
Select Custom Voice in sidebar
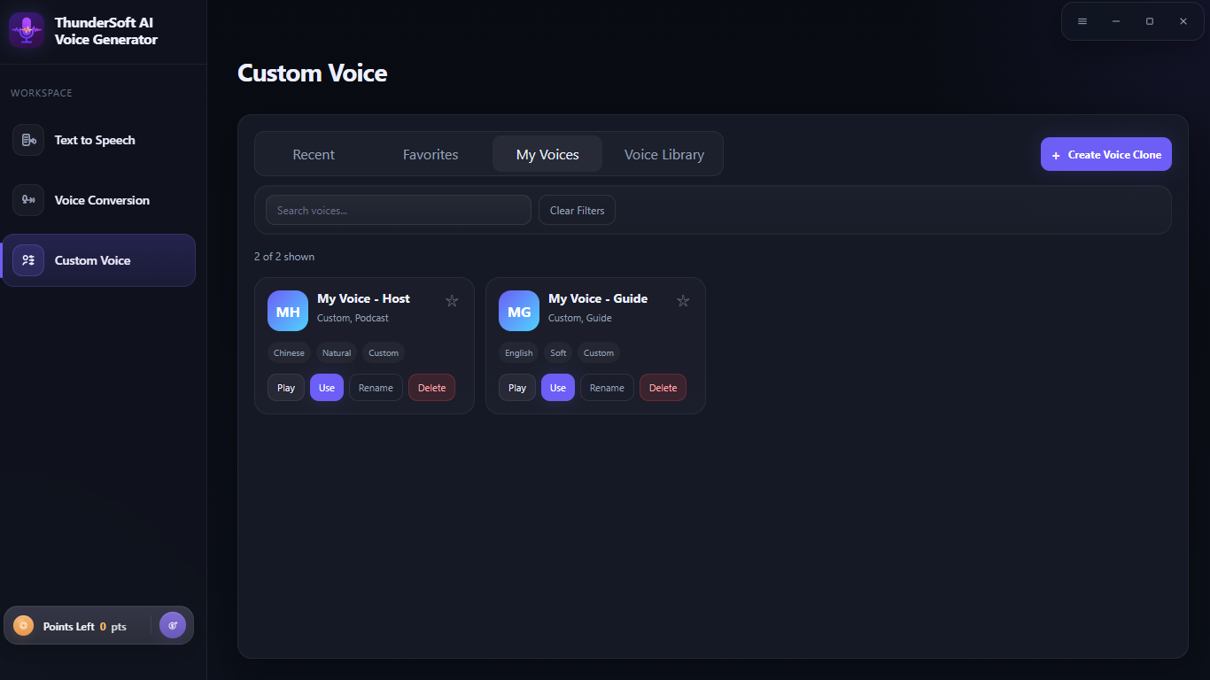[x=99, y=260]
